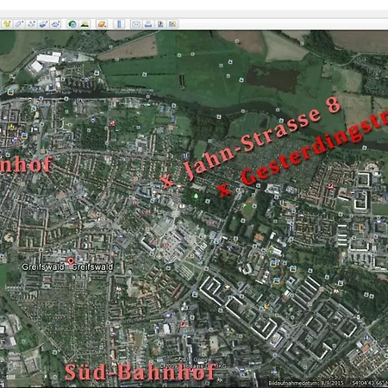
Task: Add a new placemark with yellow pin
Action: coord(7,24)
